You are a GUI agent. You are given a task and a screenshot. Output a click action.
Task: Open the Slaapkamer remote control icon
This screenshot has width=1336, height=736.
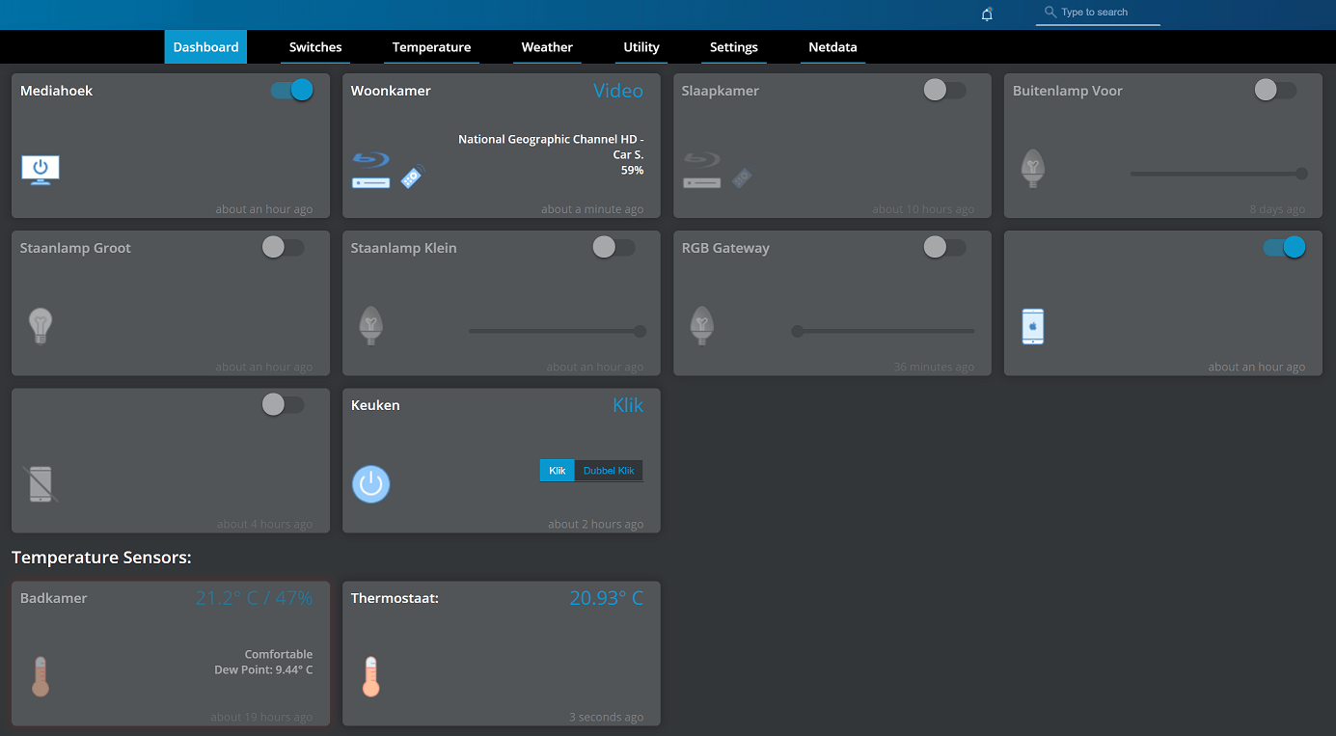point(742,177)
